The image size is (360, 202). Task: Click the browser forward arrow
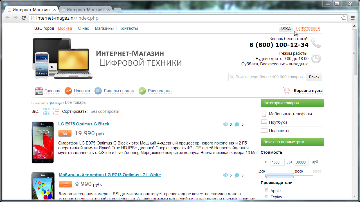(x=16, y=18)
